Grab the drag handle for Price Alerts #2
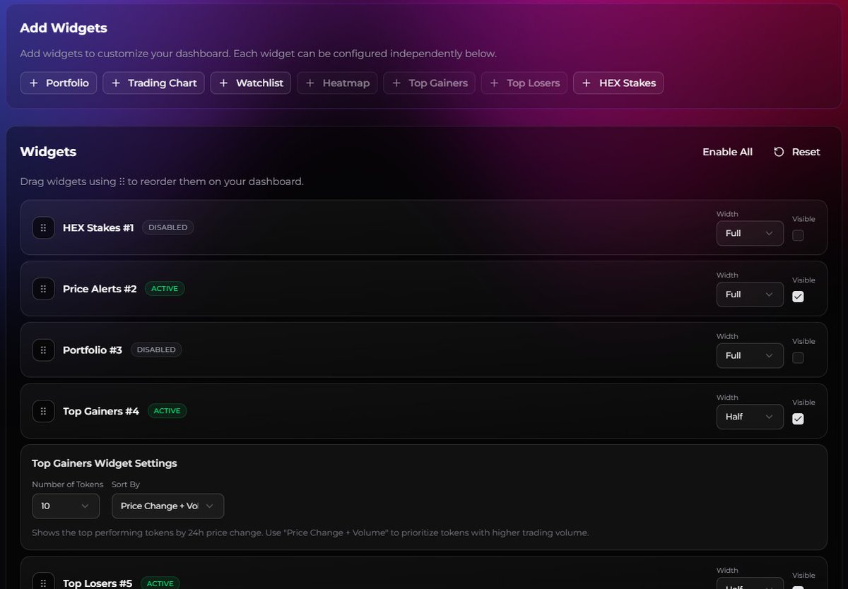848x589 pixels. coord(43,289)
